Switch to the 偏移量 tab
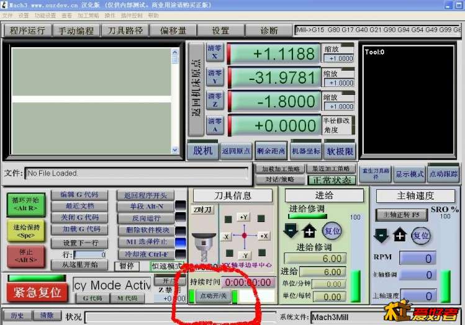 [173, 30]
